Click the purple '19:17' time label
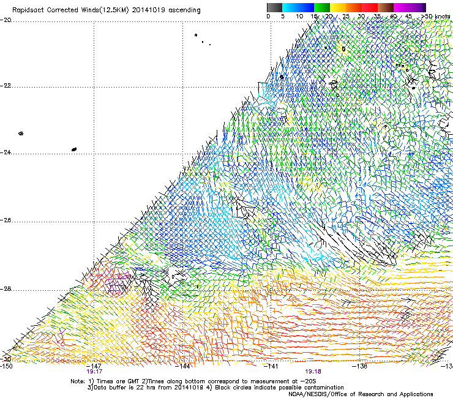453x398 pixels. pos(94,372)
